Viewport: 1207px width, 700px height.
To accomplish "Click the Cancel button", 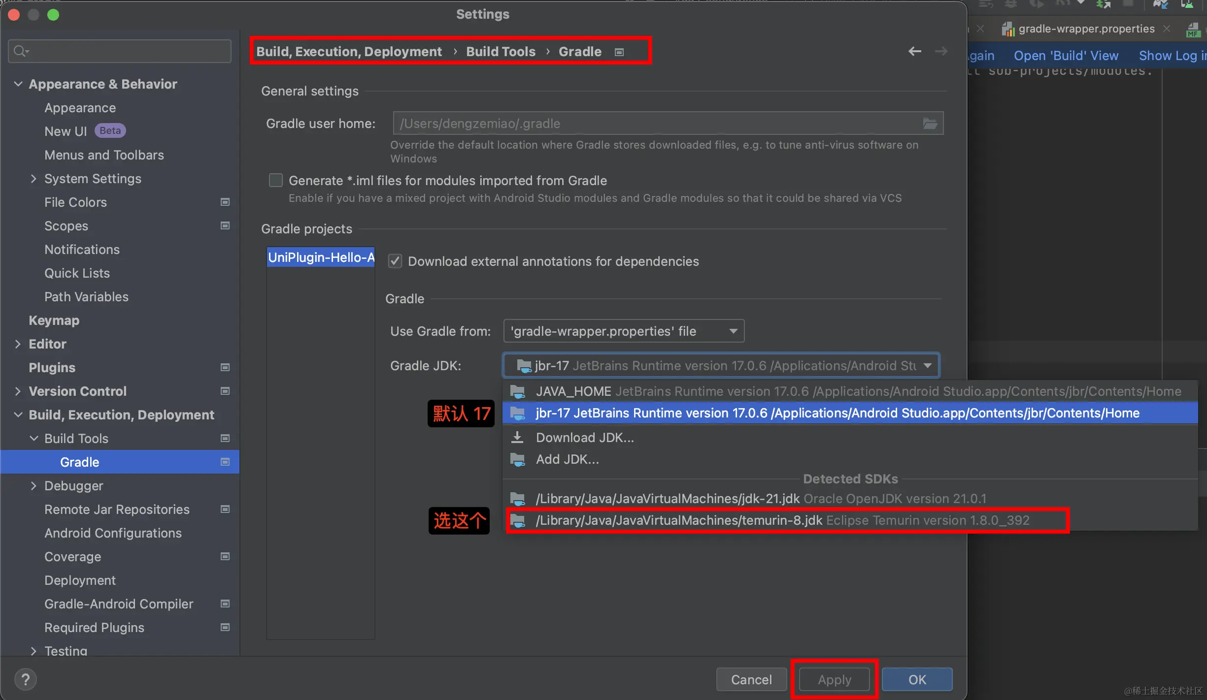I will (x=751, y=679).
